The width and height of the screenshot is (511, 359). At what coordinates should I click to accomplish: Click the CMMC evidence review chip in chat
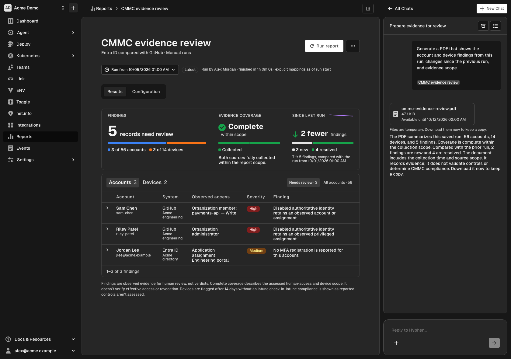pyautogui.click(x=438, y=82)
